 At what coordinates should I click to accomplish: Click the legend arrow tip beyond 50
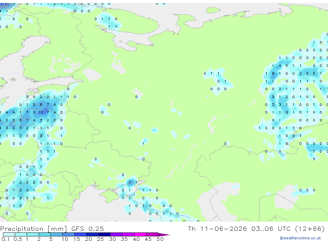click(x=164, y=234)
